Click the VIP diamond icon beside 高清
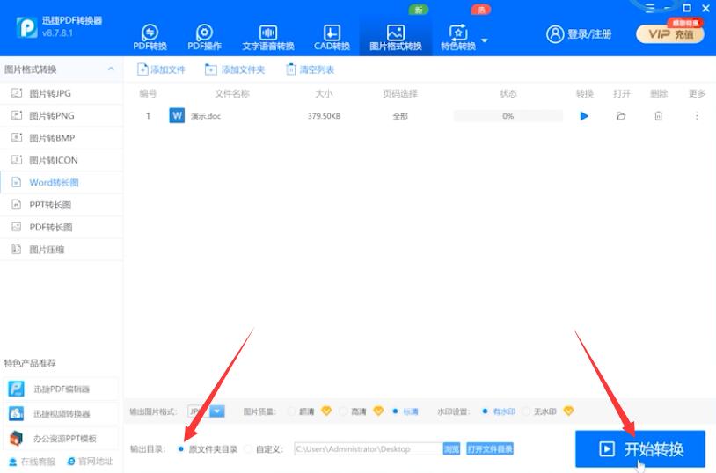This screenshot has width=716, height=473. [378, 411]
